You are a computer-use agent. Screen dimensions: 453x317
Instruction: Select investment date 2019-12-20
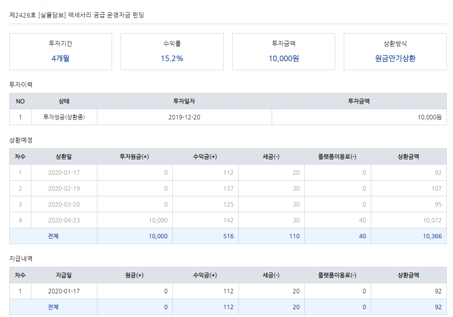(184, 117)
